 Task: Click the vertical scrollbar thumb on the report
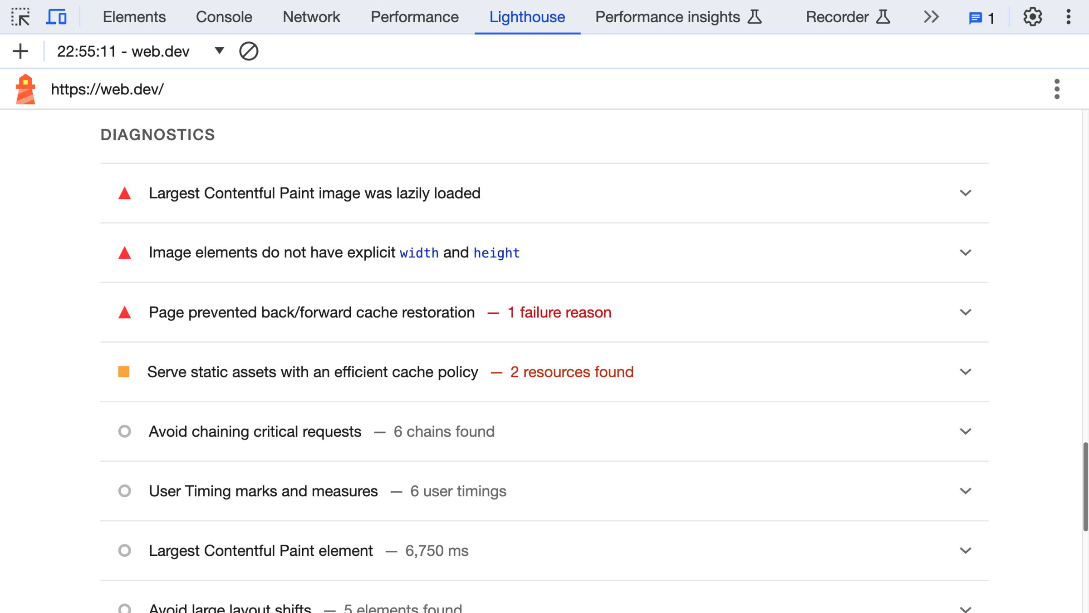pos(1085,486)
